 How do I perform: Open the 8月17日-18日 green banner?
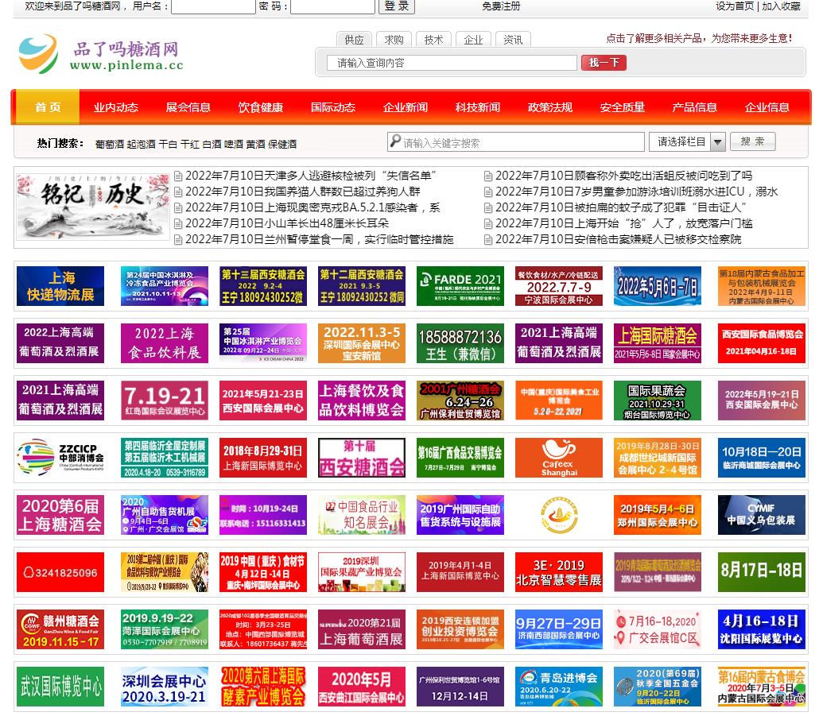tap(762, 572)
